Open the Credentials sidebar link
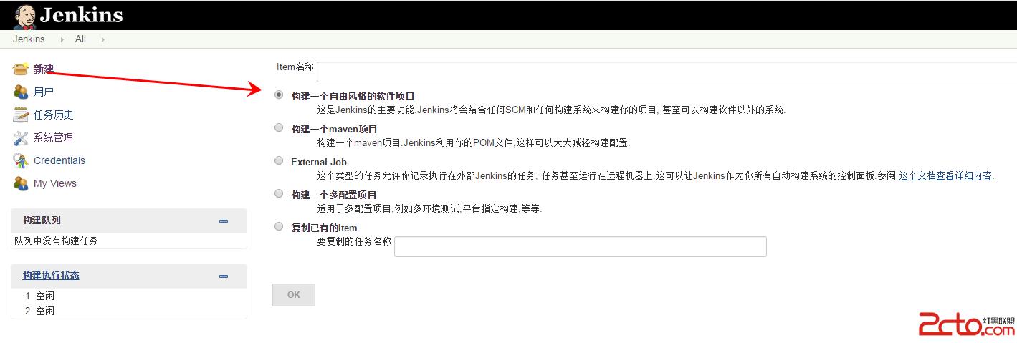 (59, 160)
